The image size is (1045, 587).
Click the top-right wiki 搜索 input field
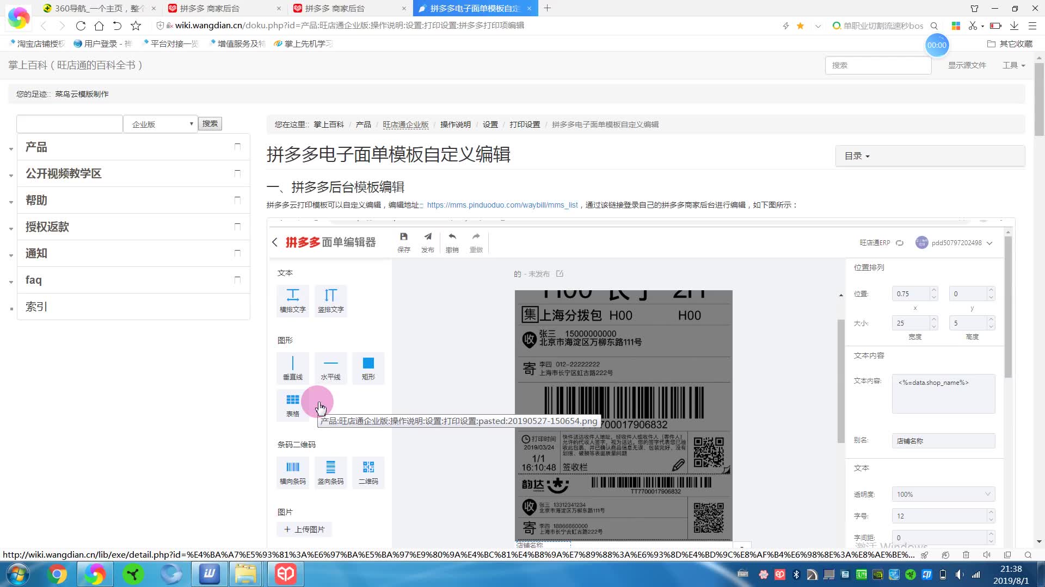click(x=878, y=65)
